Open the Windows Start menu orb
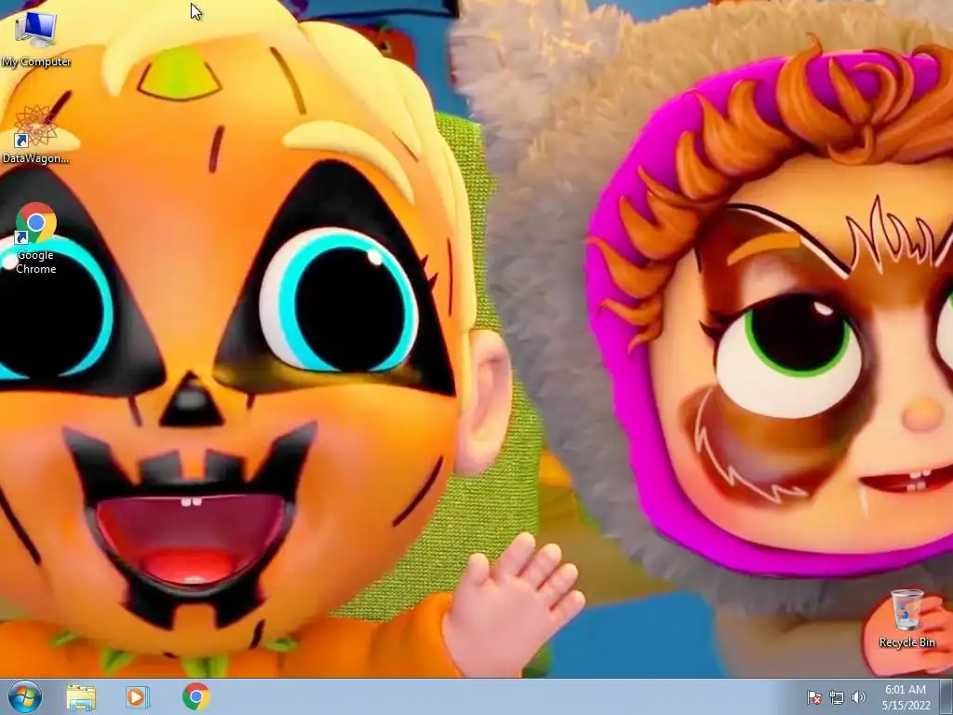This screenshot has width=953, height=715. click(25, 696)
